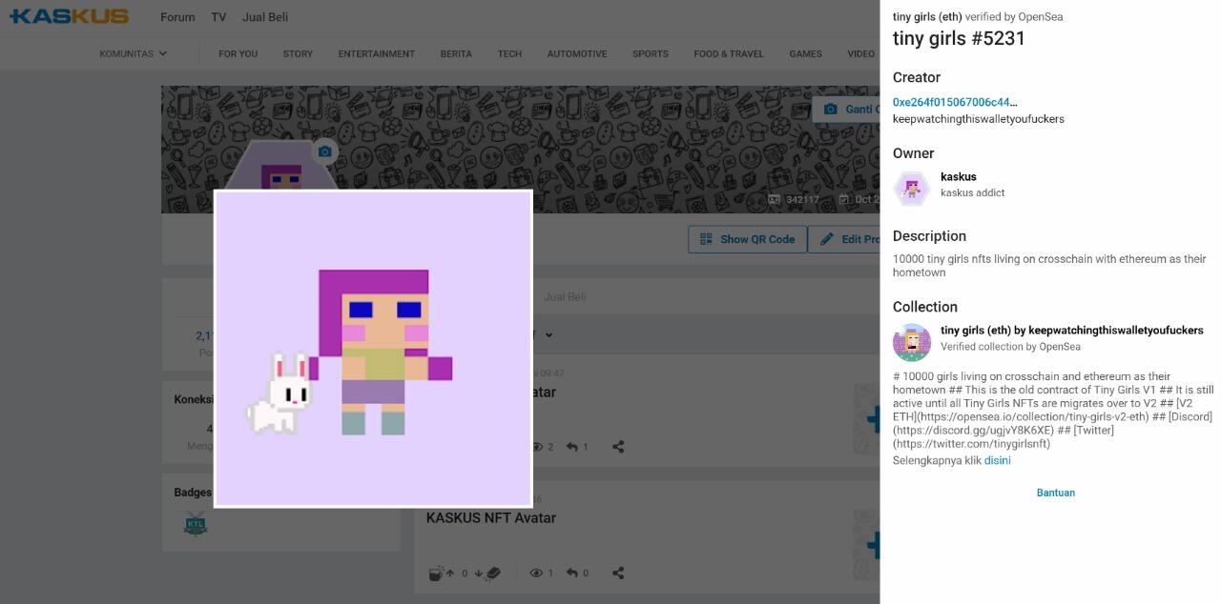The height and width of the screenshot is (604, 1221).
Task: Click the tiny girls collection avatar
Action: click(911, 343)
